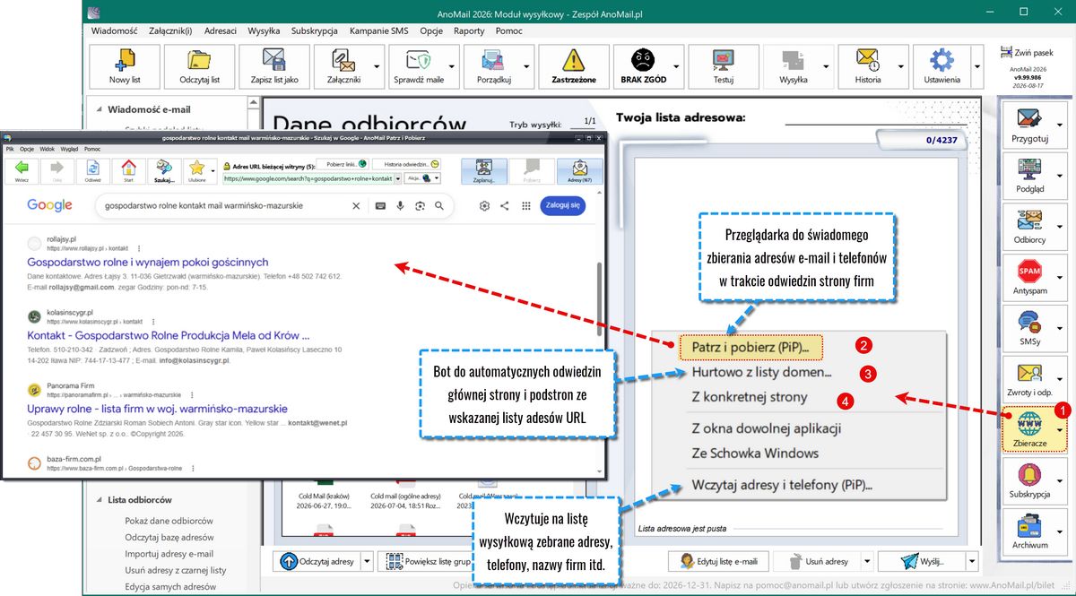Viewport: 1076px width, 596px height.
Task: Expand the Historia dropdown arrow
Action: [900, 67]
